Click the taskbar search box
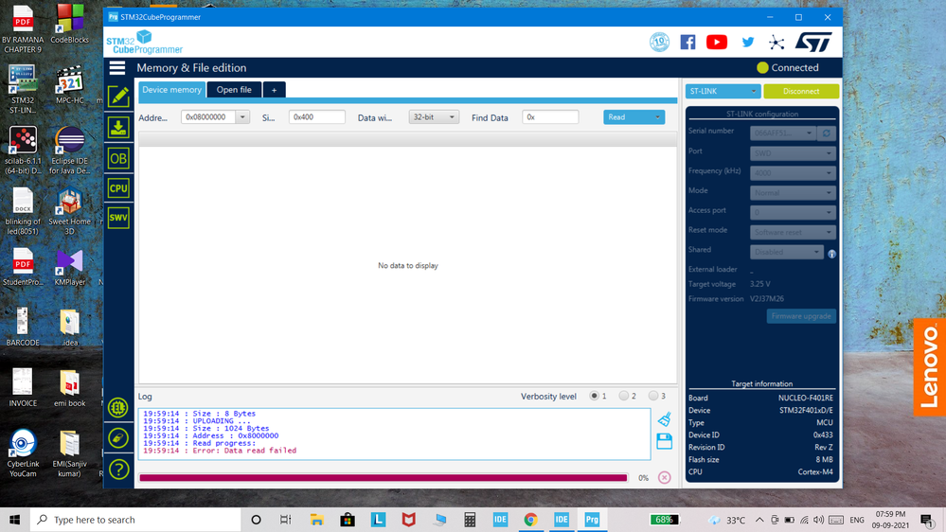946x532 pixels. tap(135, 520)
